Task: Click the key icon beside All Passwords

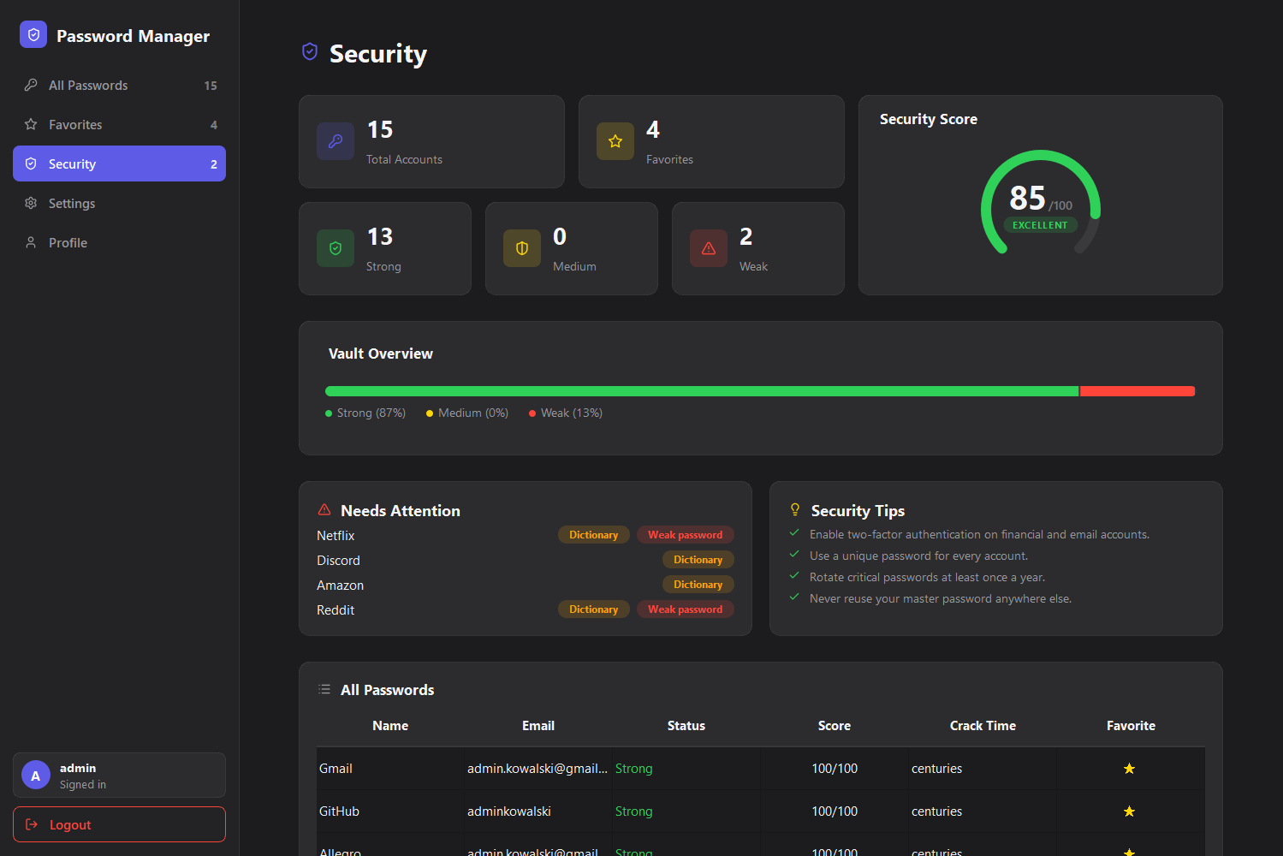Action: pos(31,85)
